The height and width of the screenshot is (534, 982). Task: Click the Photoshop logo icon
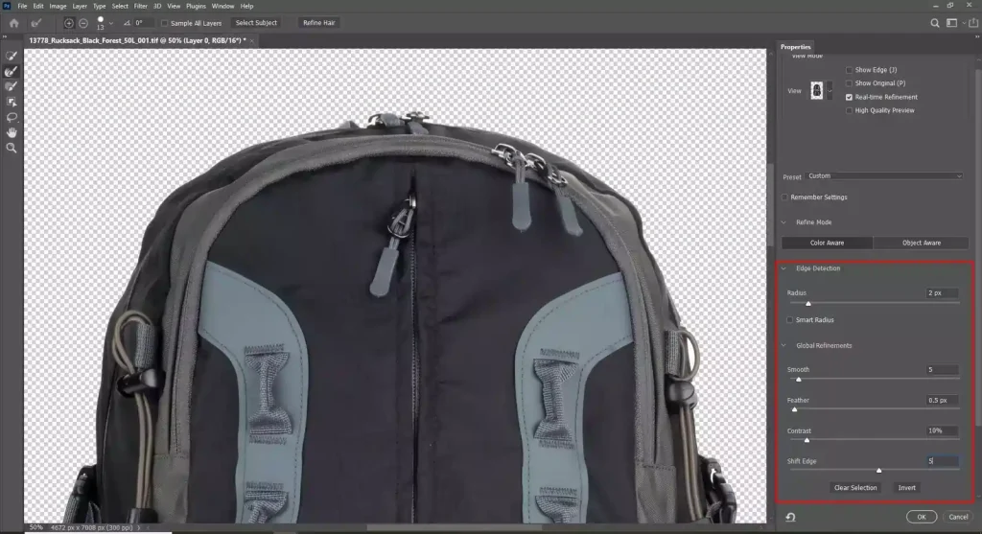[x=7, y=6]
